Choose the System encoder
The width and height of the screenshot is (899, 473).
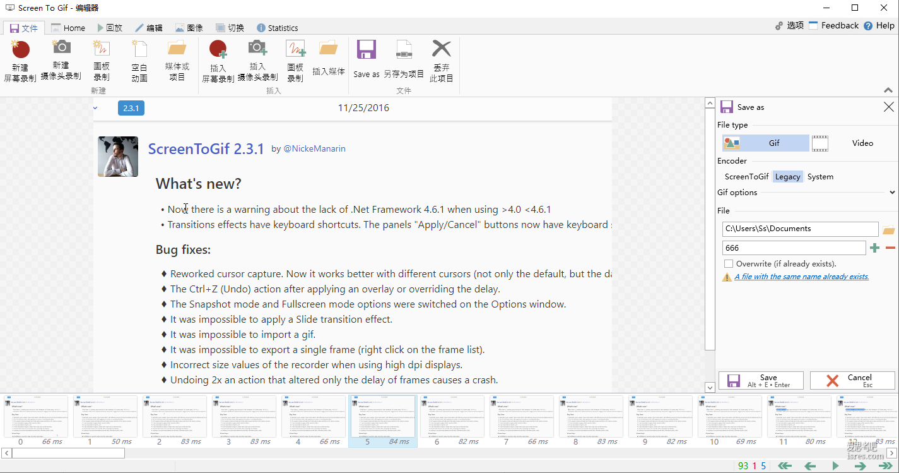(x=820, y=177)
